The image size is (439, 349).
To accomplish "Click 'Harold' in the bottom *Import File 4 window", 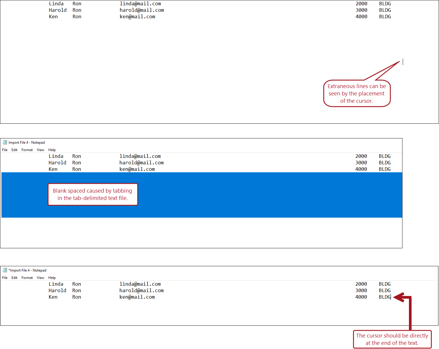I will coord(57,290).
